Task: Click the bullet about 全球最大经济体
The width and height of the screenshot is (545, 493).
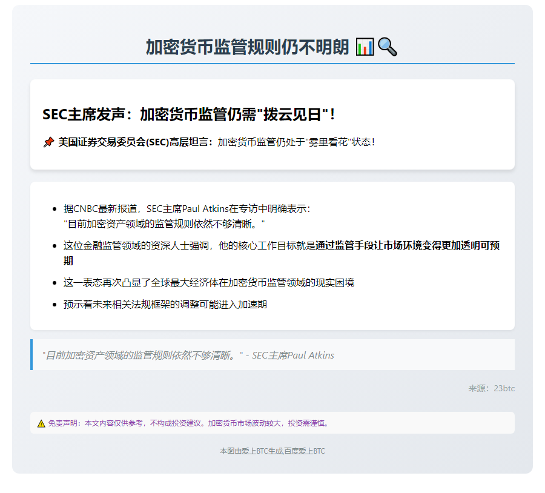Action: pyautogui.click(x=209, y=283)
